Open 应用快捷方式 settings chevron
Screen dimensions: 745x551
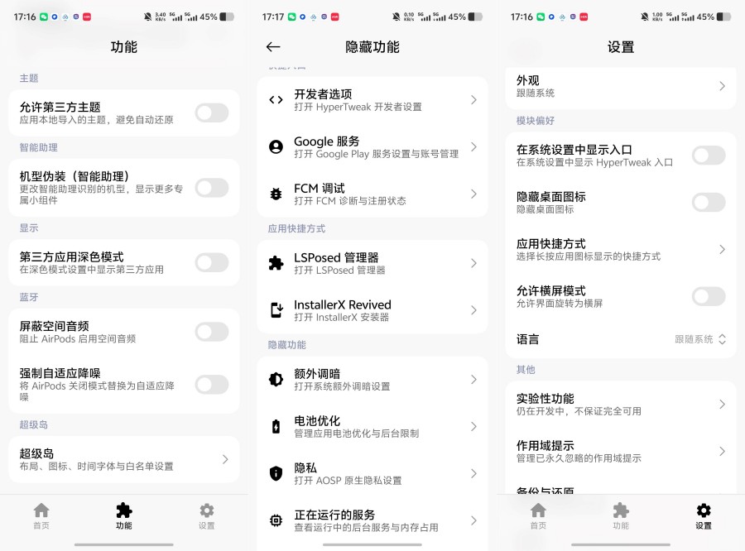click(x=722, y=249)
